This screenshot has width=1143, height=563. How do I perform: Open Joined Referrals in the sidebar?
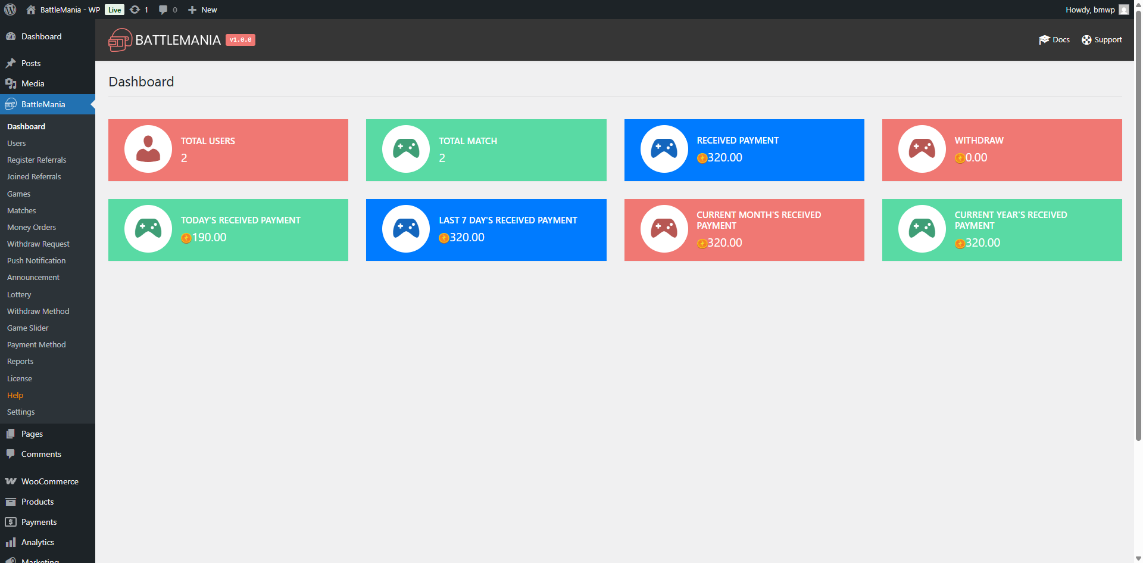coord(34,177)
